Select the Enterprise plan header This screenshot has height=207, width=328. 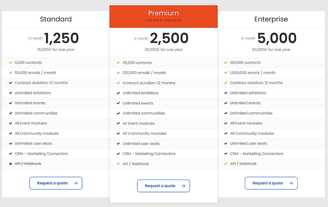pyautogui.click(x=271, y=19)
